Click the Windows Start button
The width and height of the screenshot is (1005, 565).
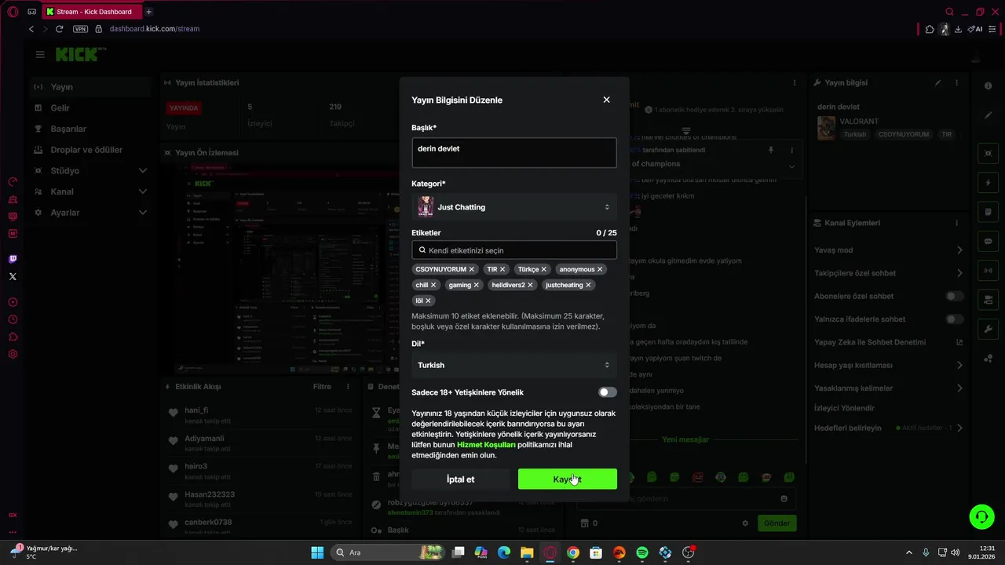317,552
